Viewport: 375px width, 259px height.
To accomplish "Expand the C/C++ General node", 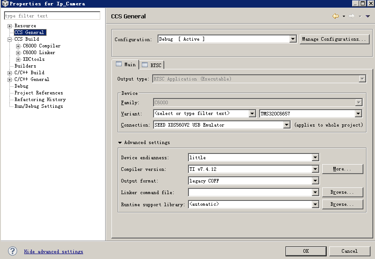I will (9, 80).
